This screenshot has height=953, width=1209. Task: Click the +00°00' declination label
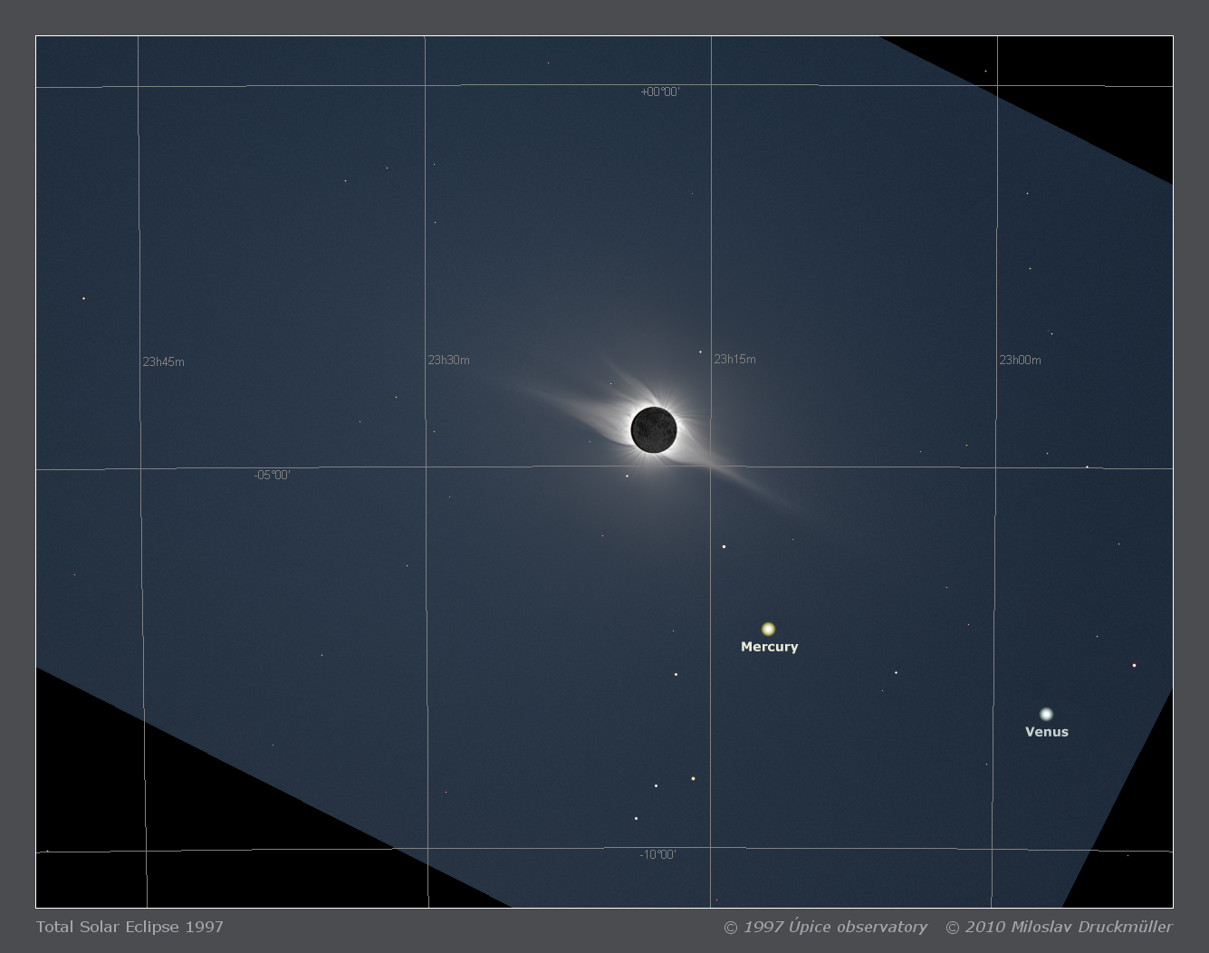point(659,92)
